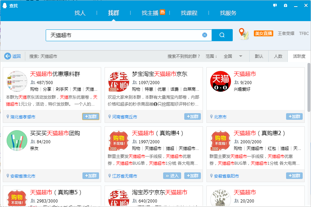The image size is (311, 207).
Task: Clear the search box with the X icon
Action: tap(205, 35)
